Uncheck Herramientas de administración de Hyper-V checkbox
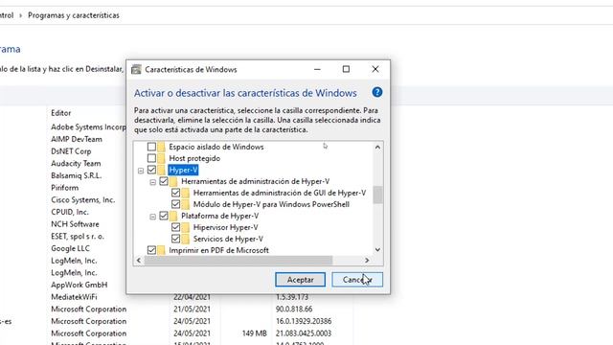Viewport: 613px width, 345px height. point(164,181)
